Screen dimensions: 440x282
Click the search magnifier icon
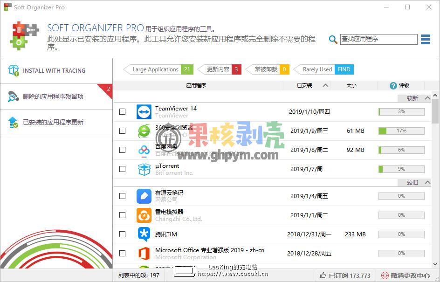333,40
